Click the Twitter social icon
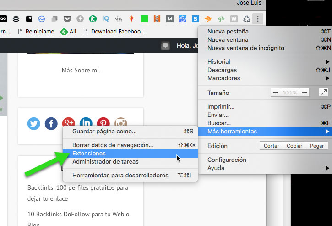 click(34, 123)
